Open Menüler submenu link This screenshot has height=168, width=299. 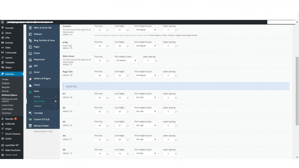pos(5,91)
